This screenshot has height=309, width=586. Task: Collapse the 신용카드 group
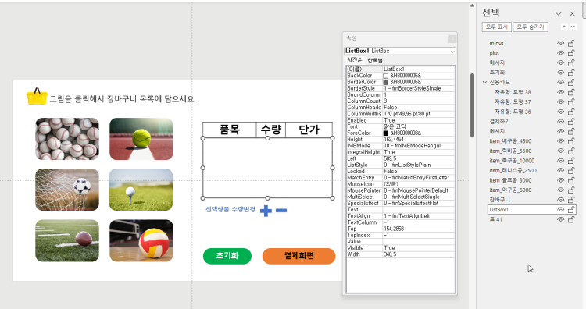(484, 82)
